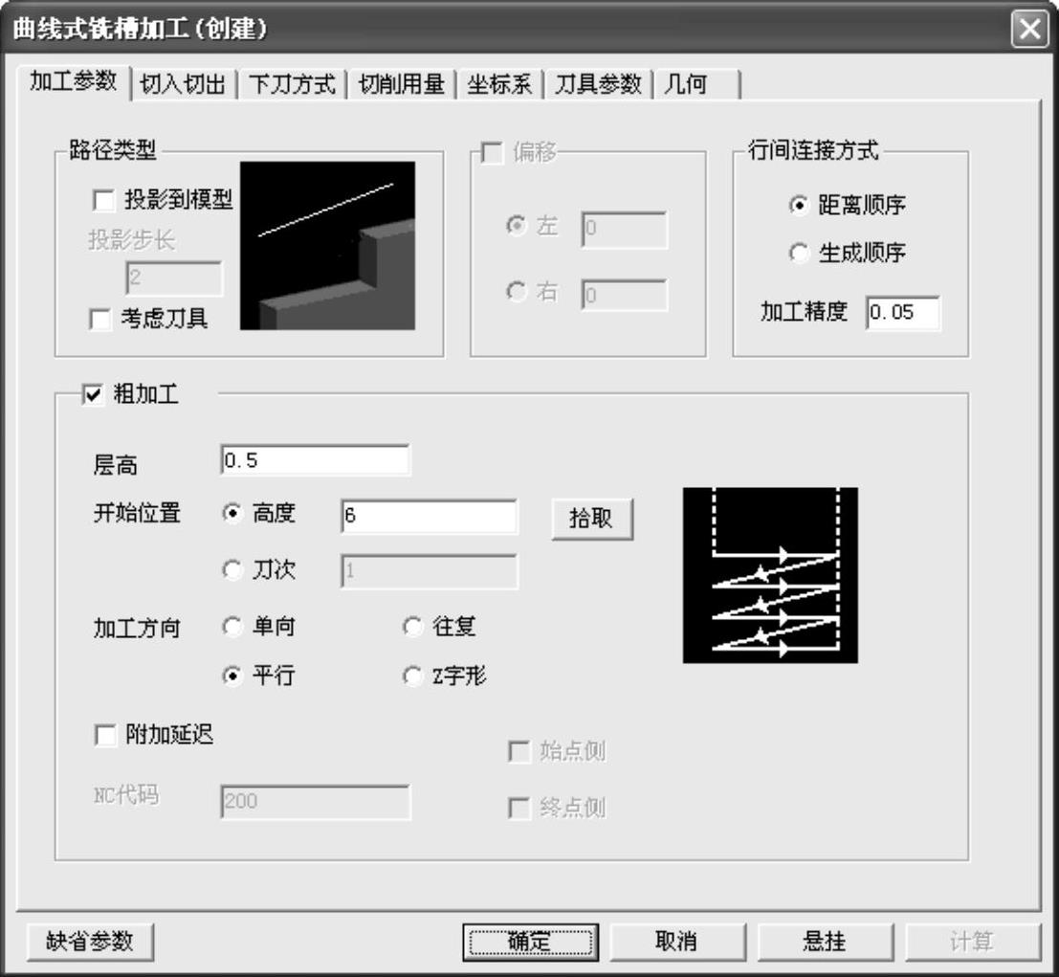1059x977 pixels.
Task: Select 往复 machining direction
Action: pos(412,628)
